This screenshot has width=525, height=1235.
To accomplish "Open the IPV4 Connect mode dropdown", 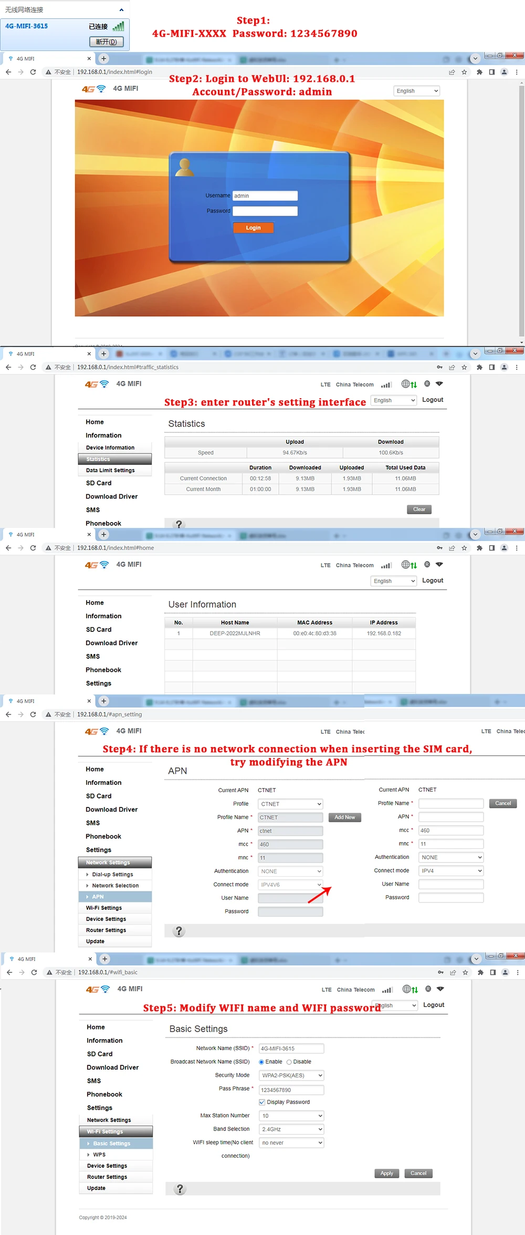I will tap(451, 870).
